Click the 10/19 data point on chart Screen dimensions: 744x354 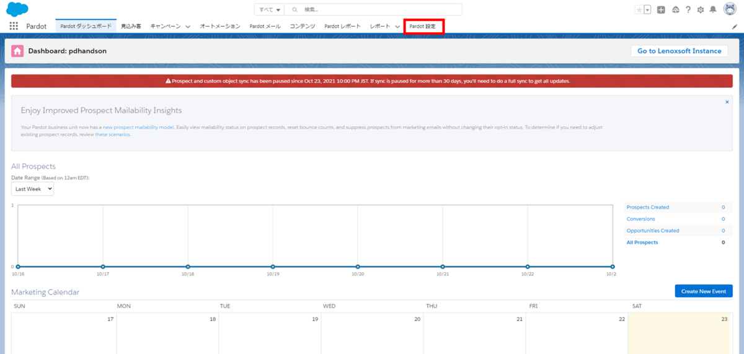(273, 267)
